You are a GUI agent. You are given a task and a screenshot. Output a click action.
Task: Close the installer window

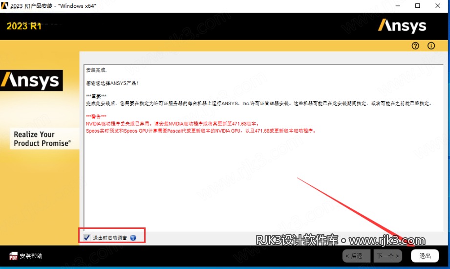click(438, 6)
